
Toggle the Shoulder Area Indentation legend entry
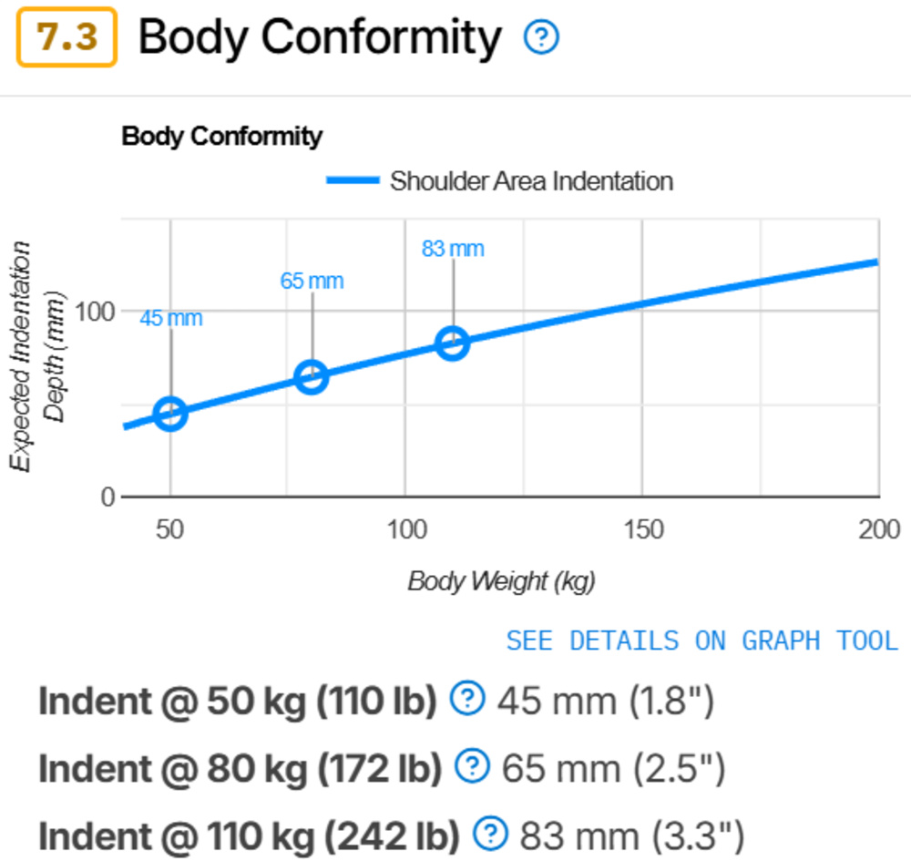[531, 181]
